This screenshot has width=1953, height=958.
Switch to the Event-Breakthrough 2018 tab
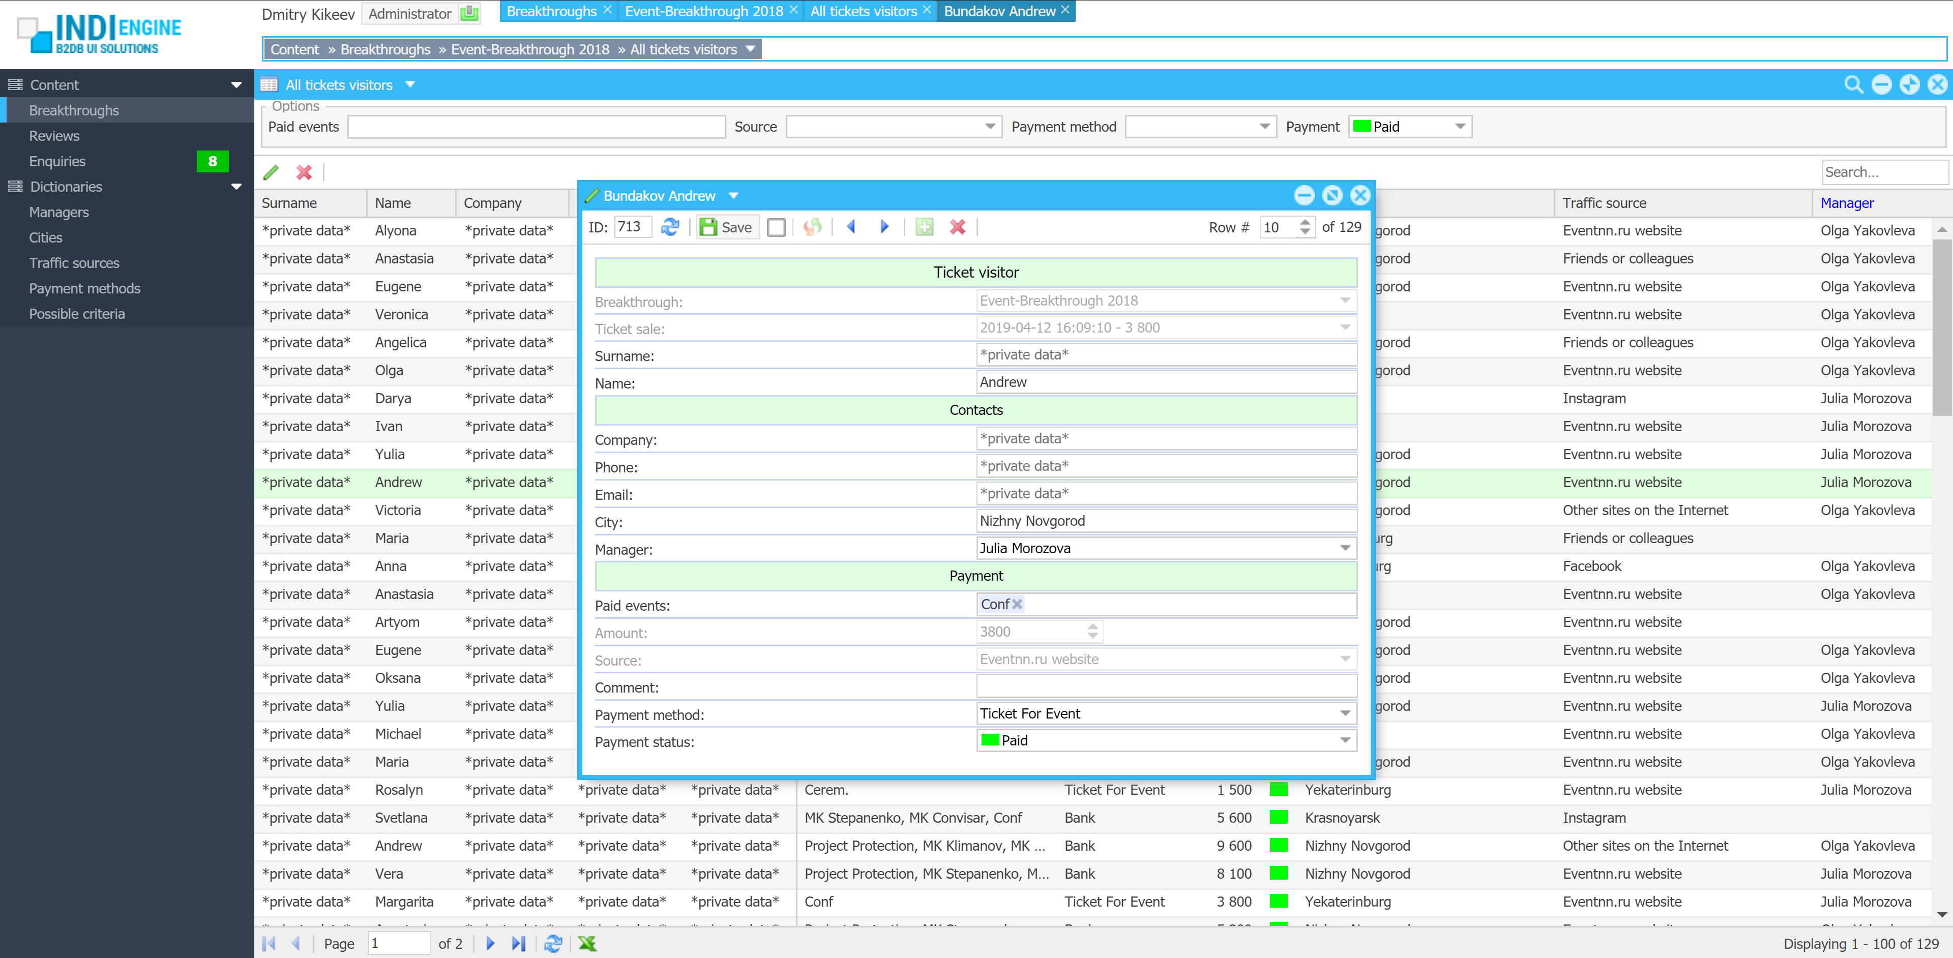tap(703, 11)
